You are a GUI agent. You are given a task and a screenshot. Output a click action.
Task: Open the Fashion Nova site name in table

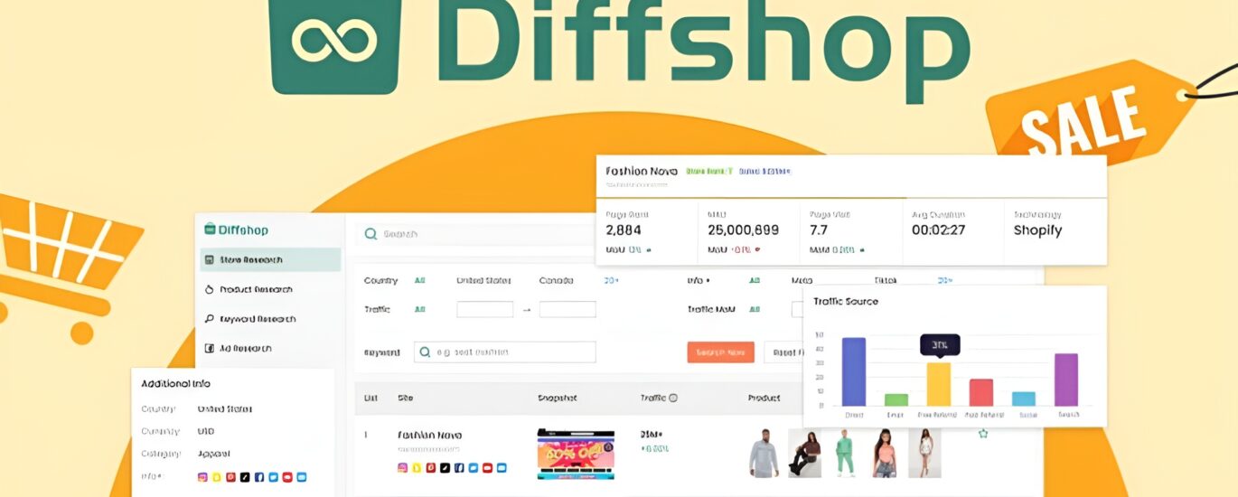430,435
